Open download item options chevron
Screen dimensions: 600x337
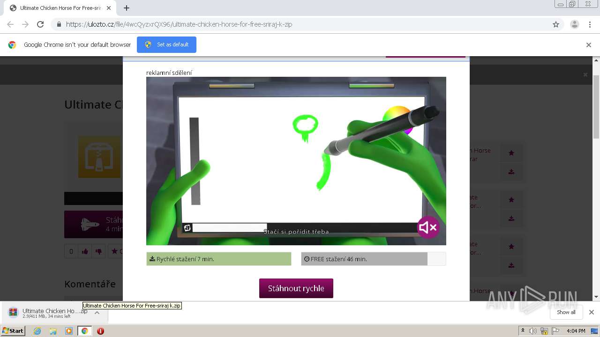coord(97,313)
